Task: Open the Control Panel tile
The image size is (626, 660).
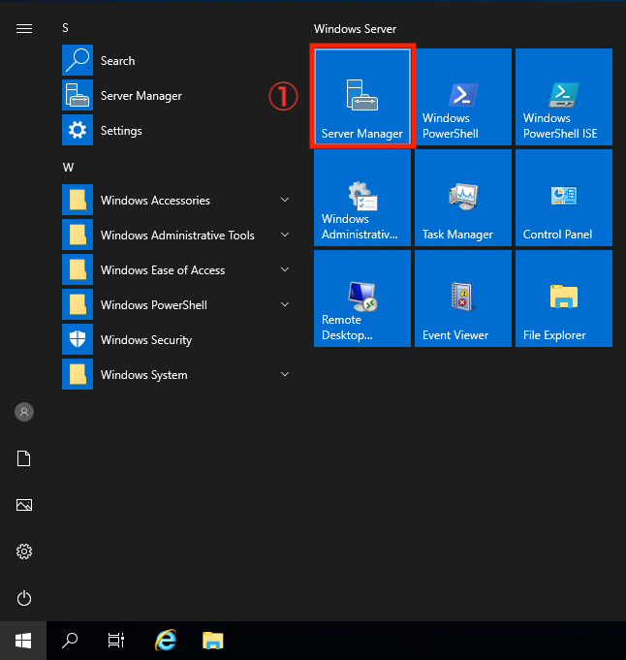Action: point(564,198)
